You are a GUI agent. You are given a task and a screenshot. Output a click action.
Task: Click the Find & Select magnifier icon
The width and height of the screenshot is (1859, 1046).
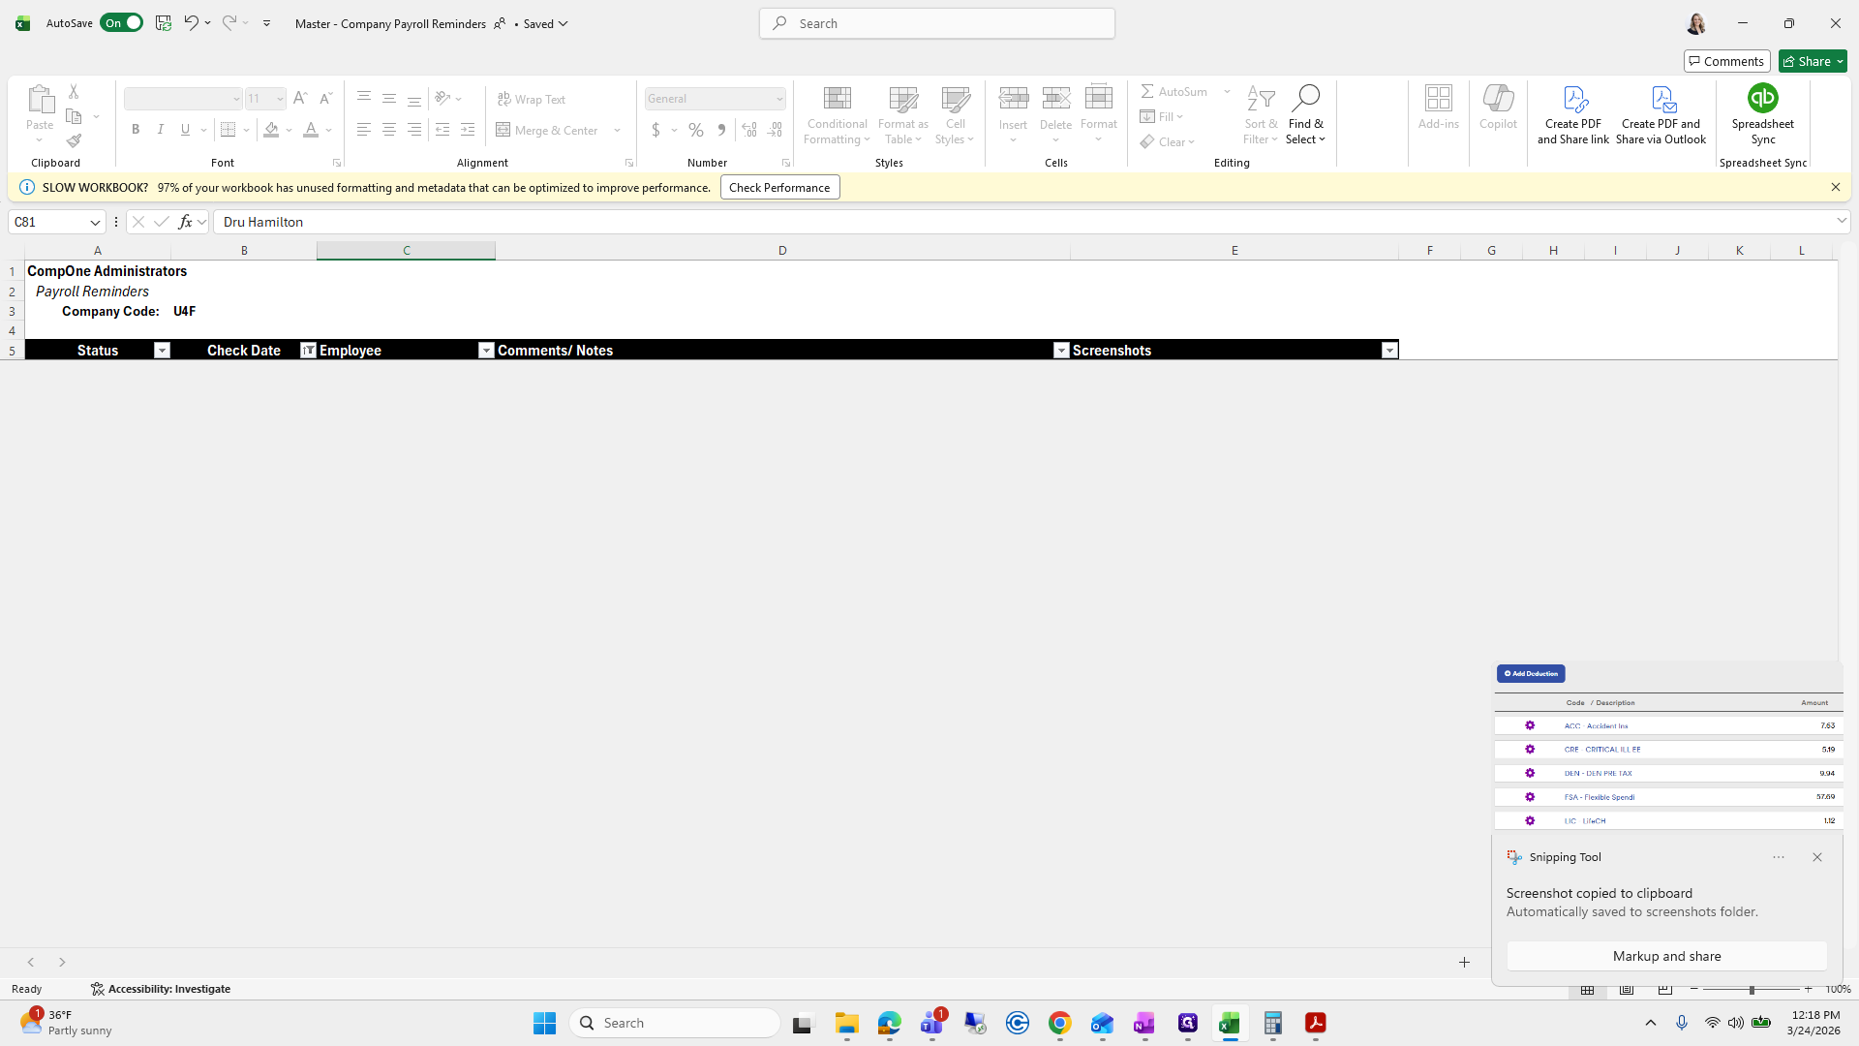1304,99
